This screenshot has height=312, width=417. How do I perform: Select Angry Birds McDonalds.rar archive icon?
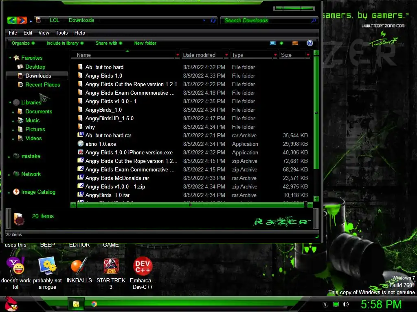click(x=80, y=178)
